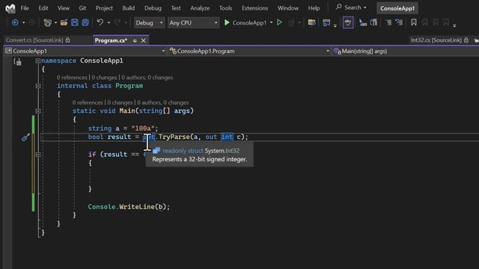Collapse the if (result ==) block

pos(38,155)
